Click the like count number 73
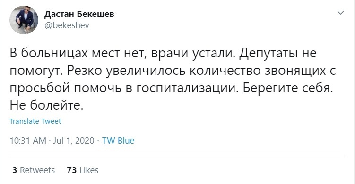Viewport: 355px width, 184px height. pos(72,170)
